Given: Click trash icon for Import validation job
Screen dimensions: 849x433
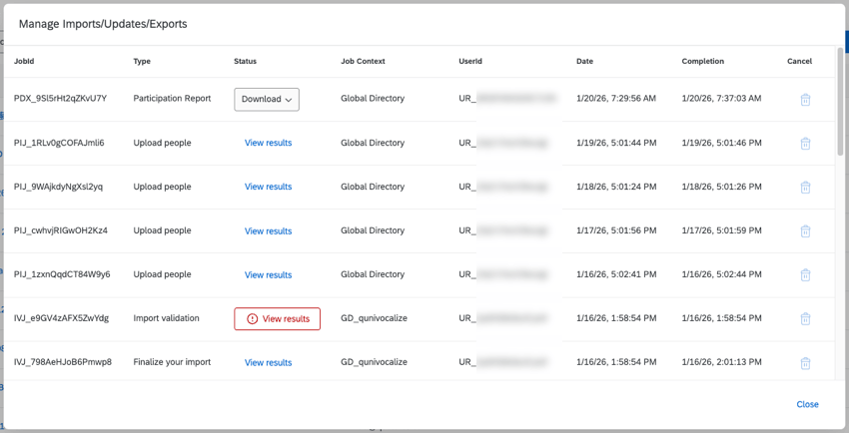Looking at the screenshot, I should tap(805, 319).
